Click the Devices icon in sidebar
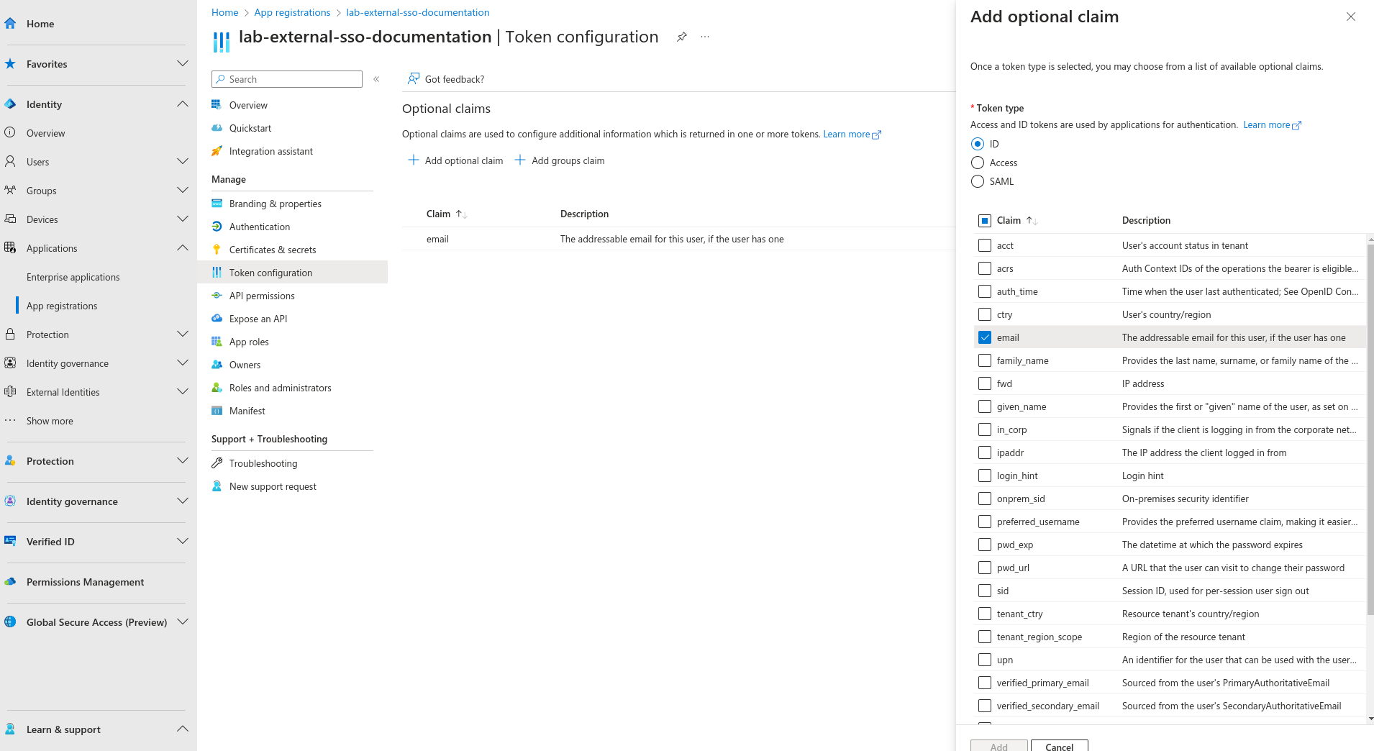 tap(10, 219)
